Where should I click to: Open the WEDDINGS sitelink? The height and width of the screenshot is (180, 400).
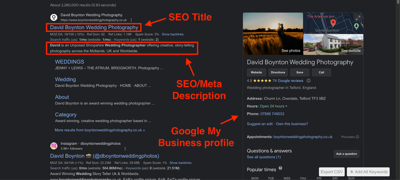[x=69, y=62]
